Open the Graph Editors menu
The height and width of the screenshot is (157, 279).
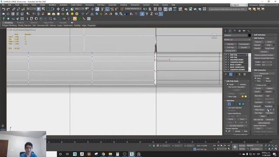coord(77,5)
